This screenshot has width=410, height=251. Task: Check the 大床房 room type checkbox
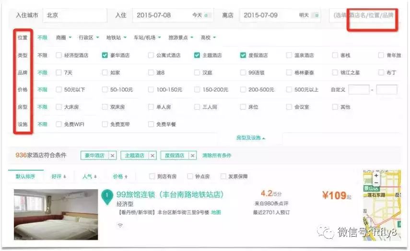pos(59,107)
